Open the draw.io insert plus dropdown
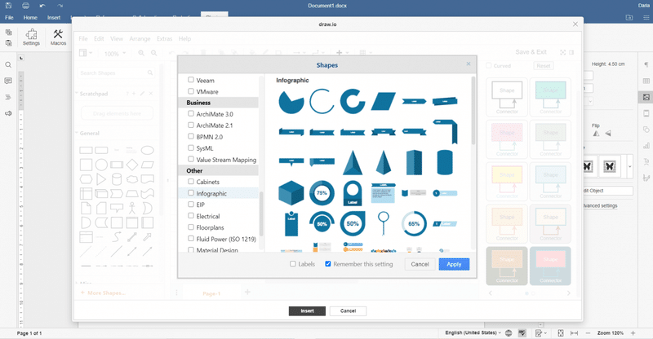Screen dimensions: 653x339 coord(342,52)
